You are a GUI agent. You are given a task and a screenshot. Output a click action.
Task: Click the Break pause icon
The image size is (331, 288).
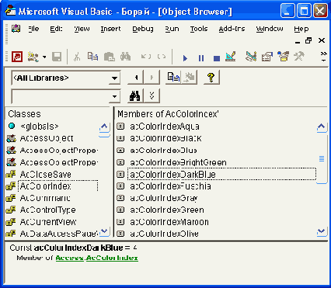(201, 58)
